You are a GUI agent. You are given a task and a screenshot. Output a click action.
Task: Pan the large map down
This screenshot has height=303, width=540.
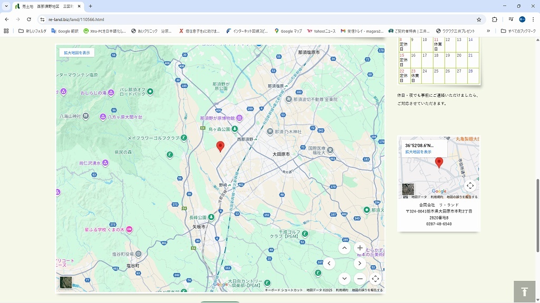coord(344,279)
